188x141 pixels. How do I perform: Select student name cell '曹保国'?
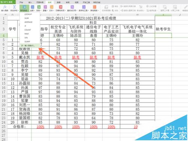click(24, 96)
